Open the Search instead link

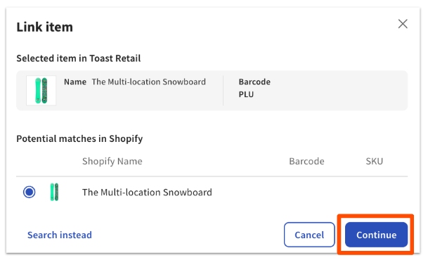pyautogui.click(x=60, y=235)
